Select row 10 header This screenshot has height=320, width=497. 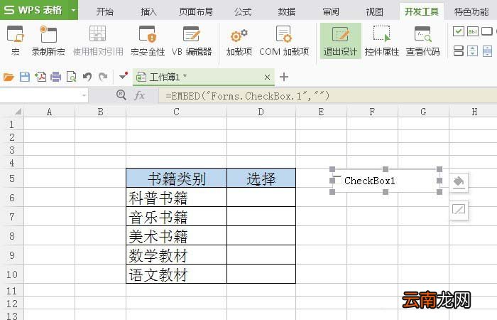[x=12, y=274]
